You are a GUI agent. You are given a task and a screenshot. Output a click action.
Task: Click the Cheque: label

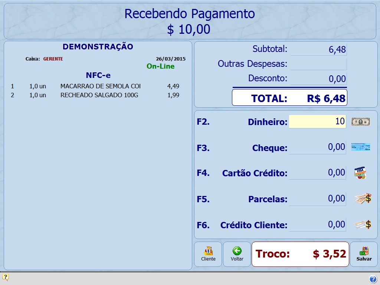pyautogui.click(x=270, y=148)
